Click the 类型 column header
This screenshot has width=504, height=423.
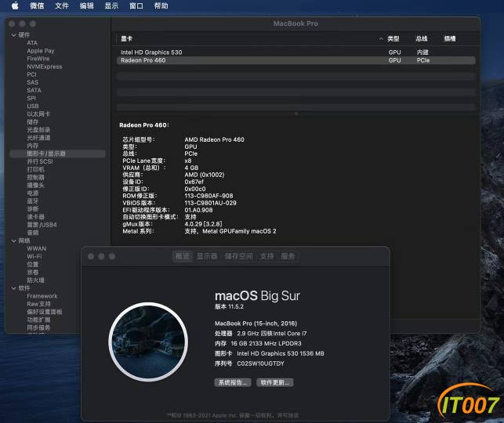click(x=393, y=39)
